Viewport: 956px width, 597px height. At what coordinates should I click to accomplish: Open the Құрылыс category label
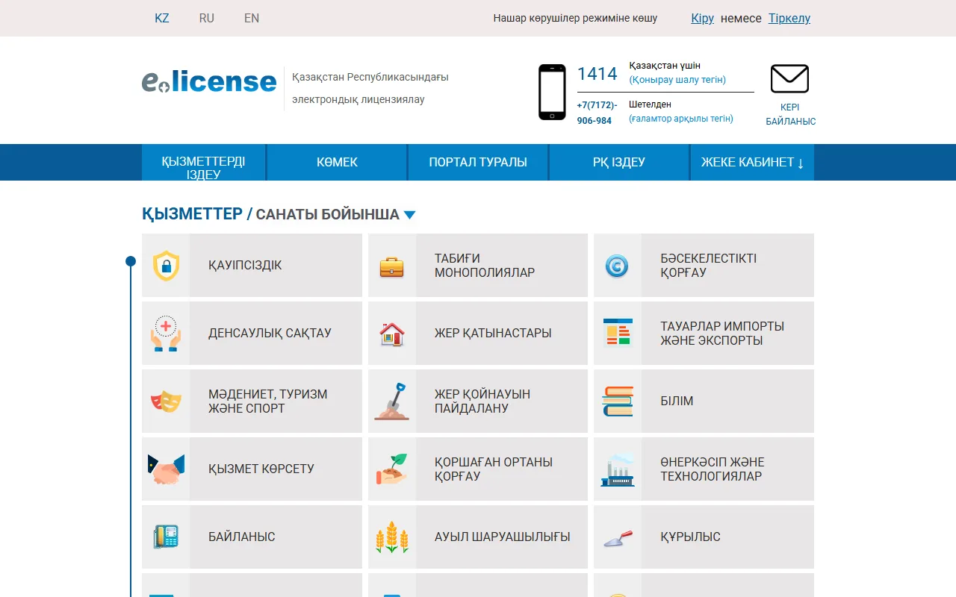click(690, 537)
